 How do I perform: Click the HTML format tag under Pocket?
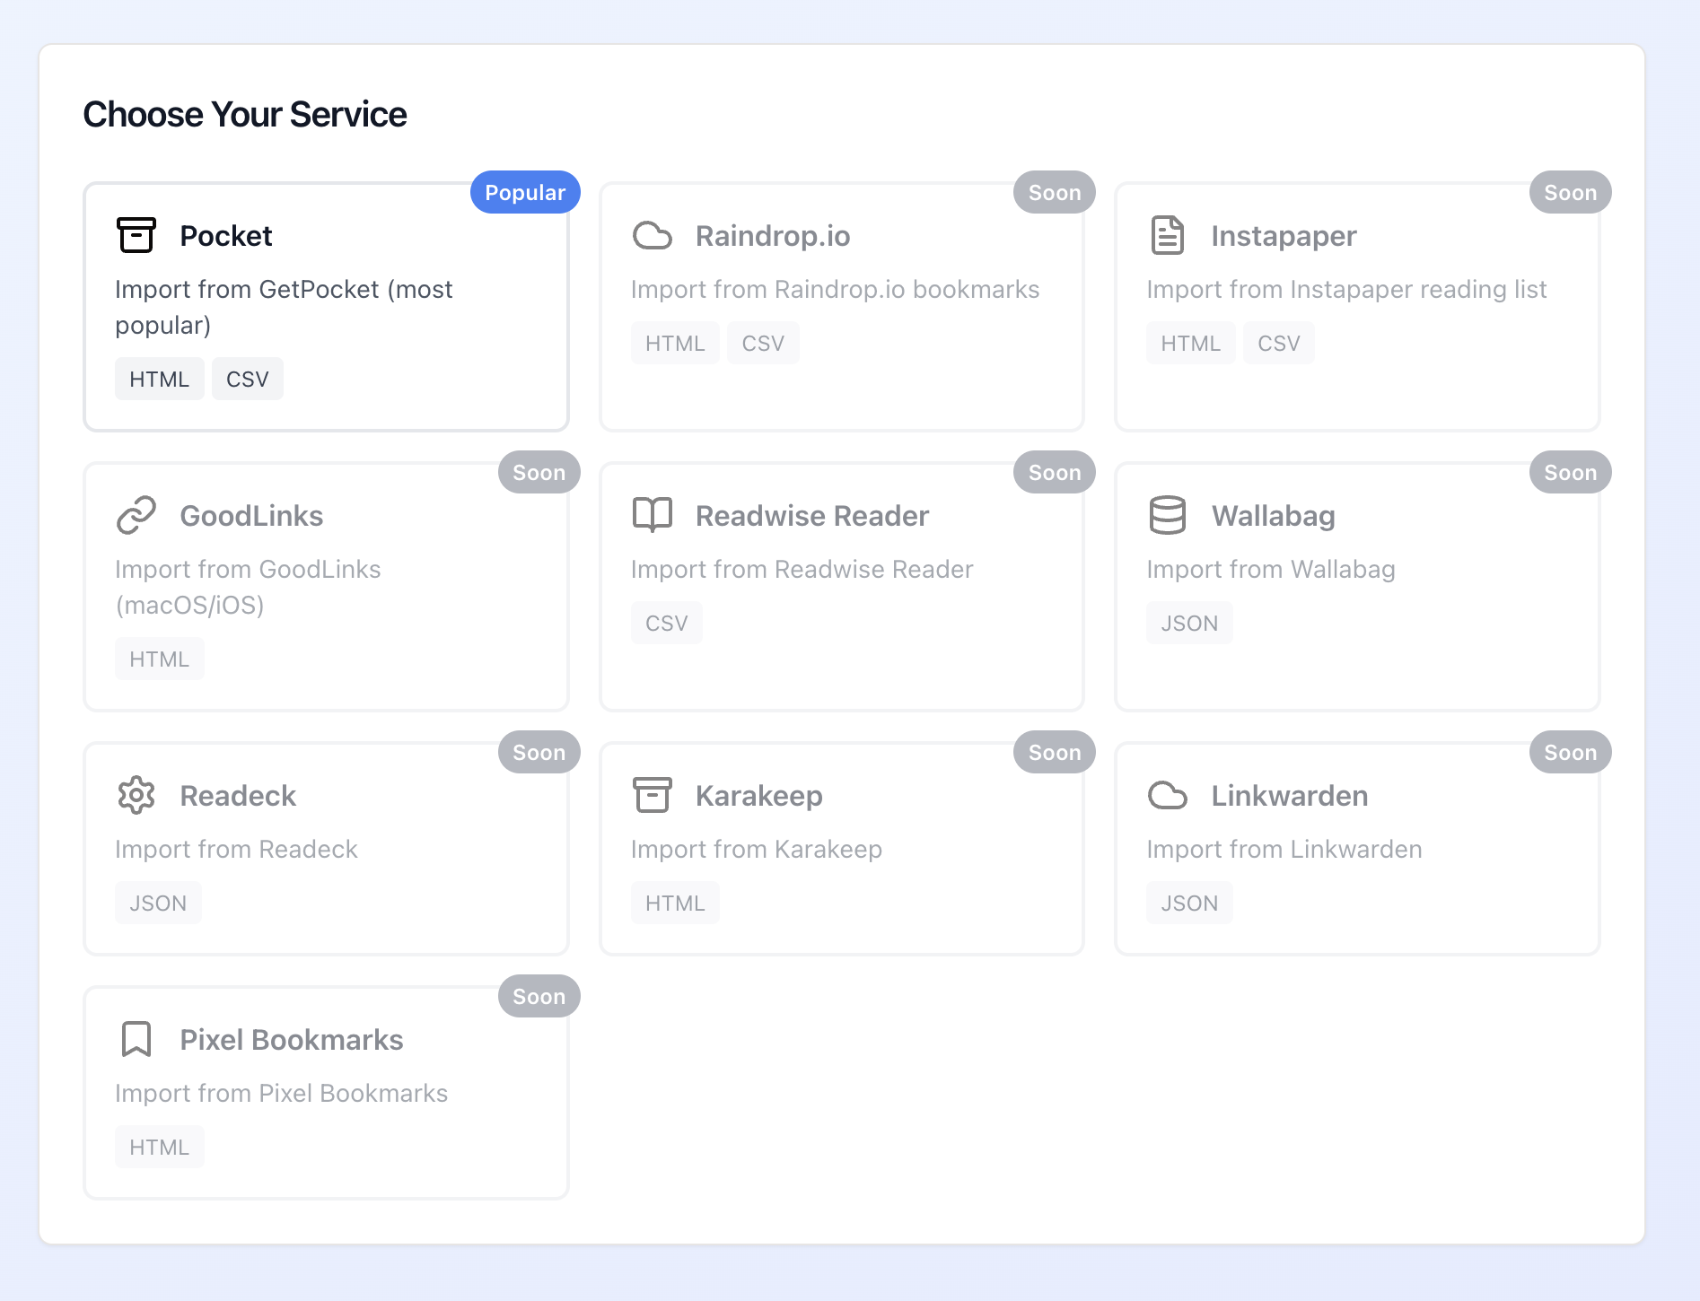160,379
